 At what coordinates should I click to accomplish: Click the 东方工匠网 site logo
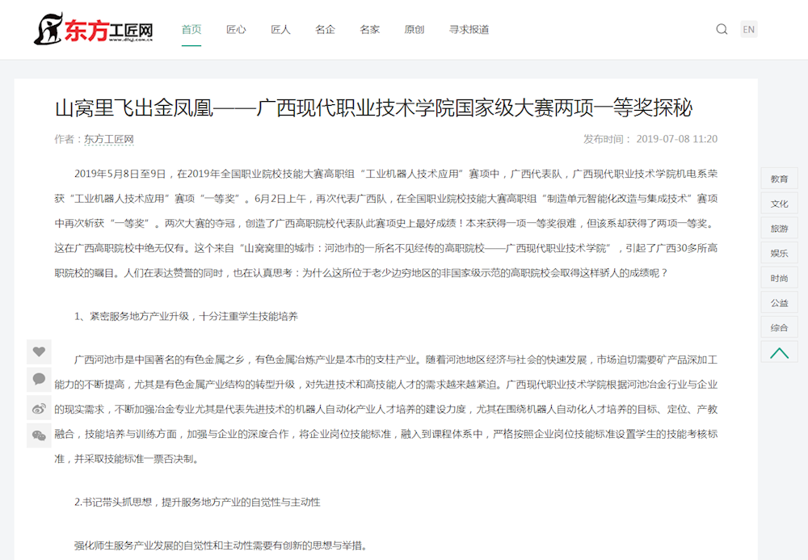coord(94,30)
